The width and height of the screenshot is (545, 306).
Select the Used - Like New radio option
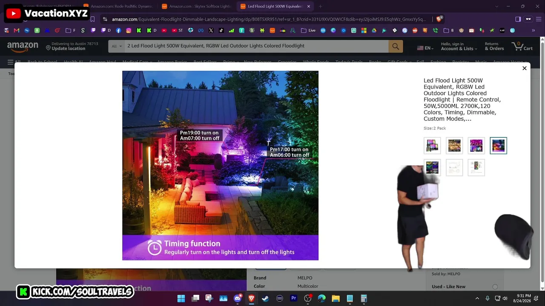pos(495,287)
